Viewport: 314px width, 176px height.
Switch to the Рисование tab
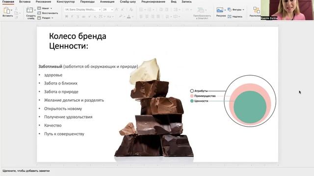[x=43, y=1]
